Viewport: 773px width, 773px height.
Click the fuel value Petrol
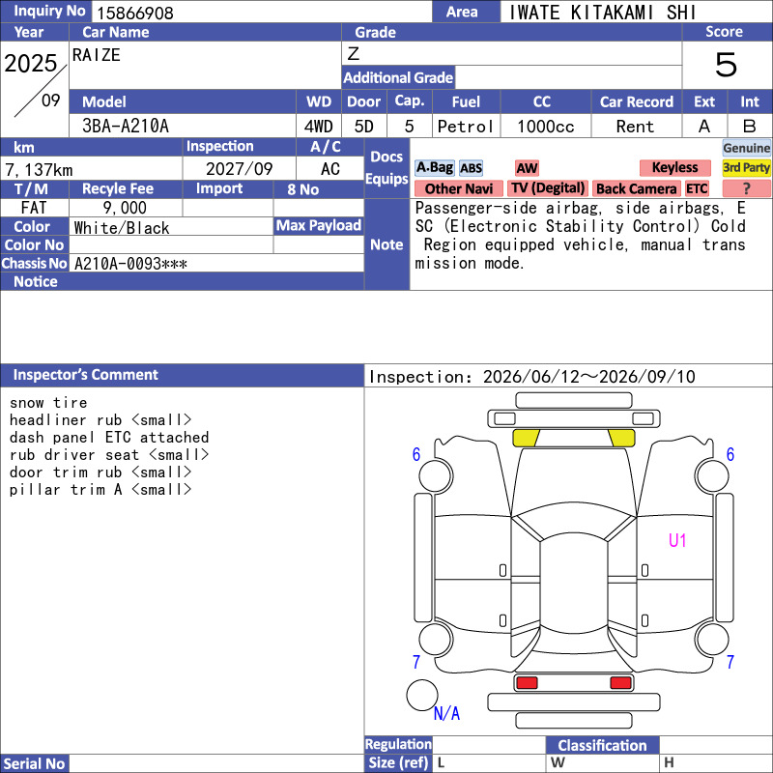click(x=466, y=127)
